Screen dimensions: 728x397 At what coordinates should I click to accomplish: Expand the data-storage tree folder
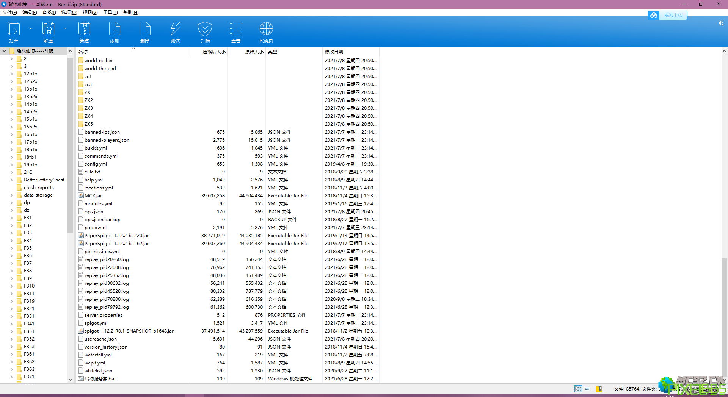pos(11,195)
